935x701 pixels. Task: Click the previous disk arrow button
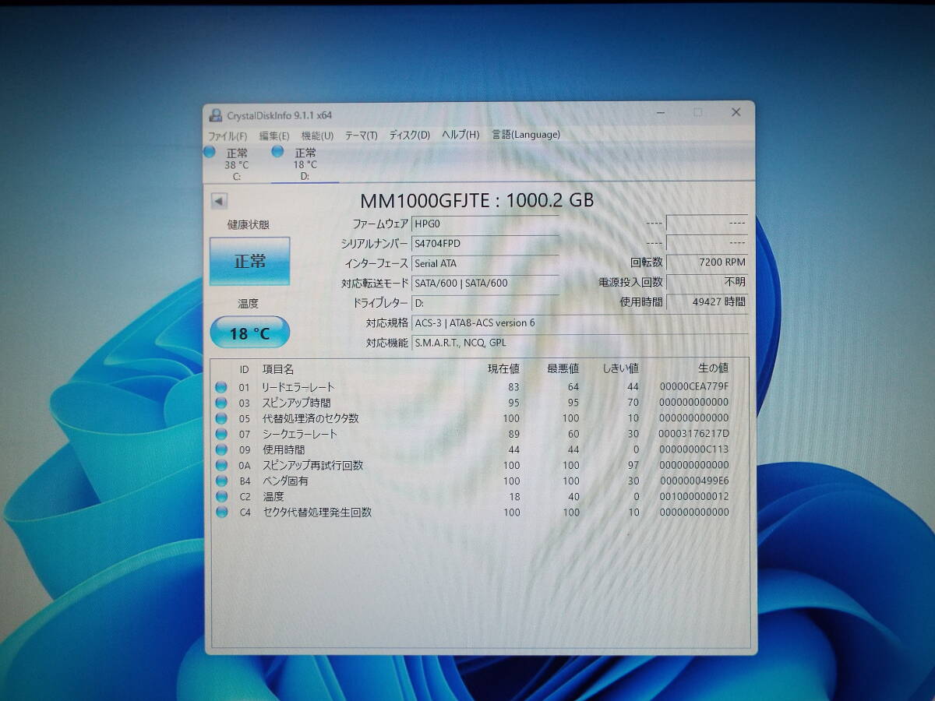click(219, 201)
